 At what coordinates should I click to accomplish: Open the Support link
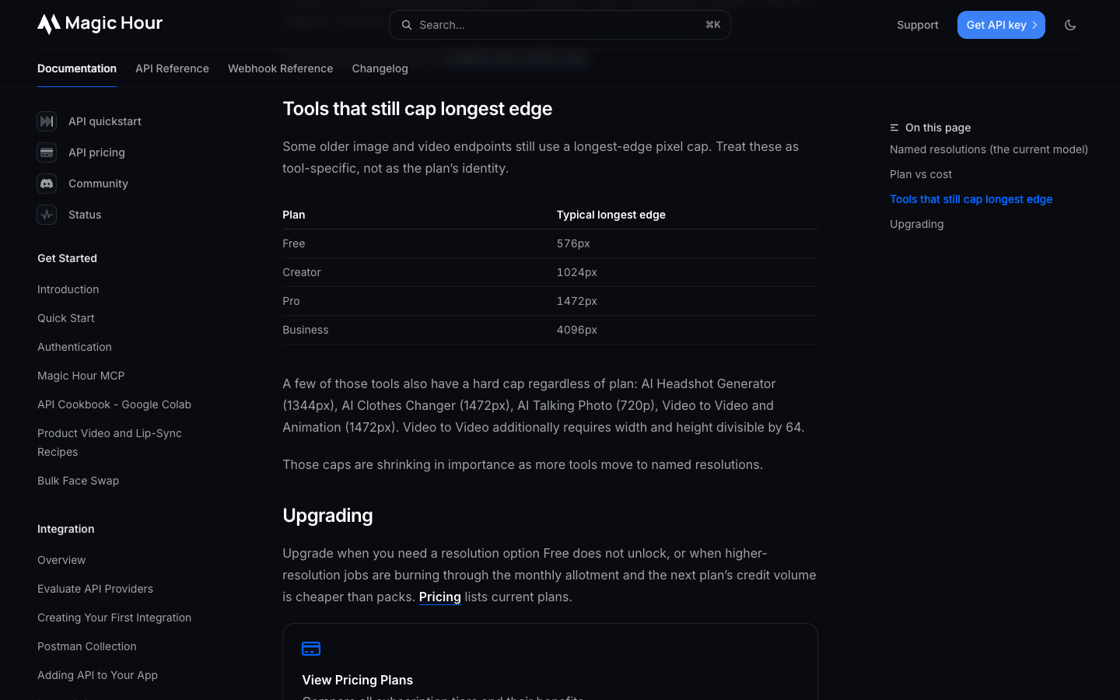[918, 25]
